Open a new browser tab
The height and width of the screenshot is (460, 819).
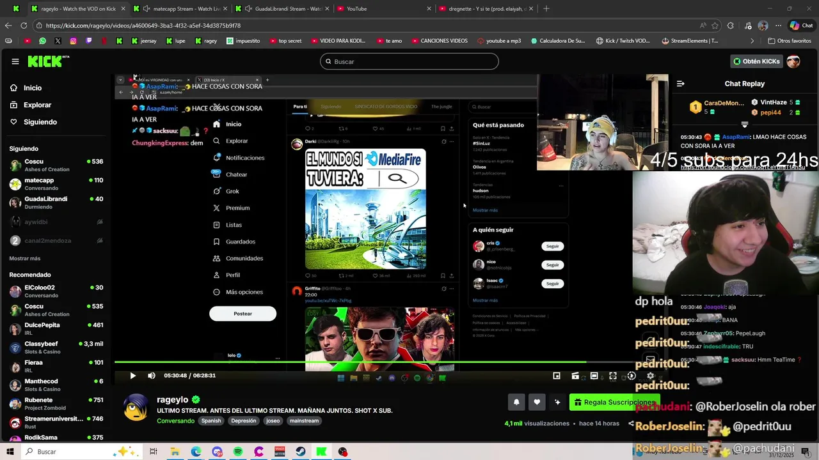click(x=546, y=9)
